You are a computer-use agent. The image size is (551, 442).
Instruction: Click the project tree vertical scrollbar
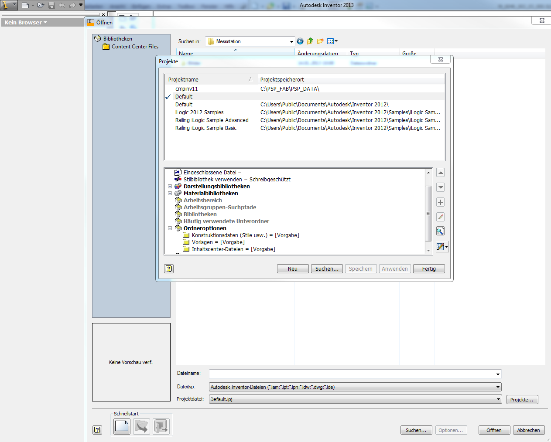[428, 213]
